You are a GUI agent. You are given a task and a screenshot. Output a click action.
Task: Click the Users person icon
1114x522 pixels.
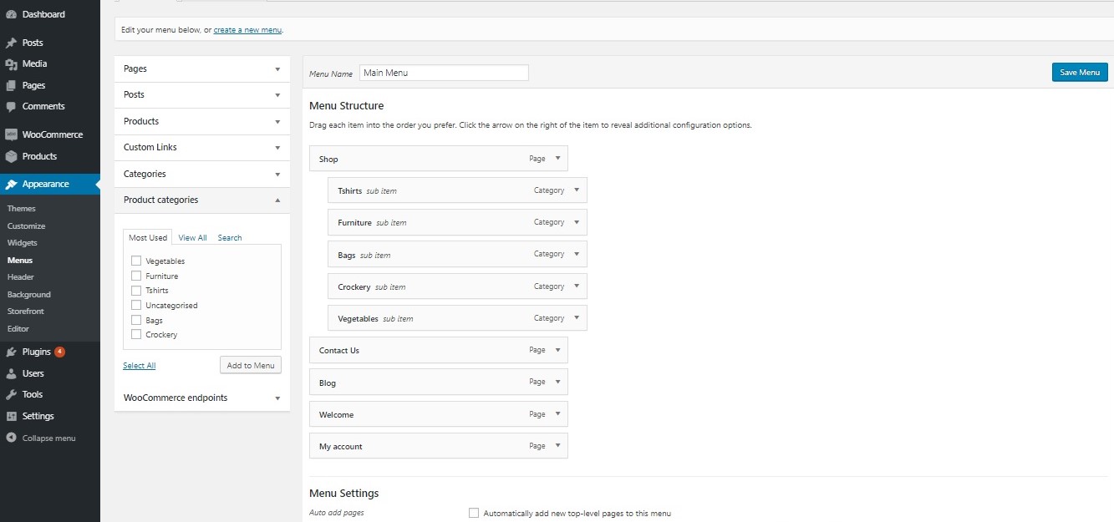click(x=11, y=373)
